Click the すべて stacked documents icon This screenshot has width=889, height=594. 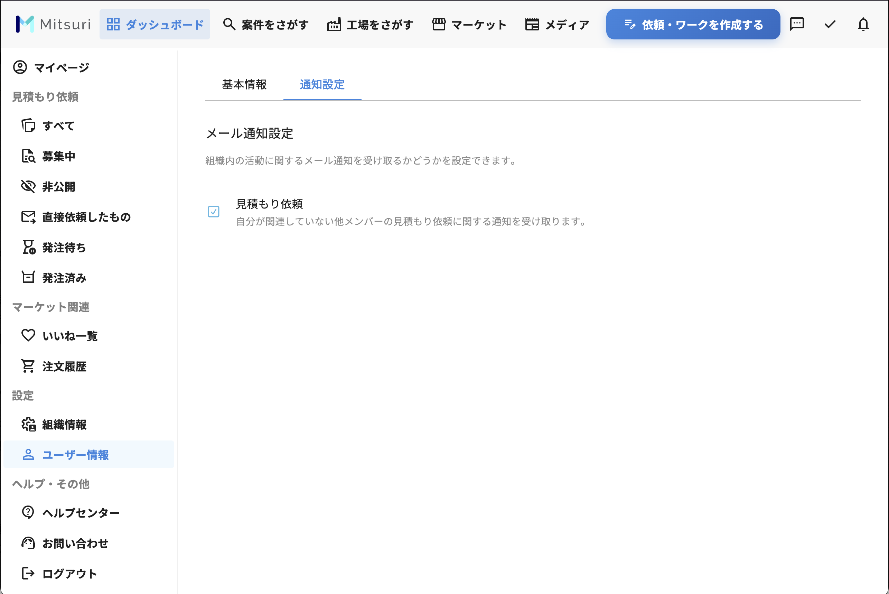pos(28,126)
